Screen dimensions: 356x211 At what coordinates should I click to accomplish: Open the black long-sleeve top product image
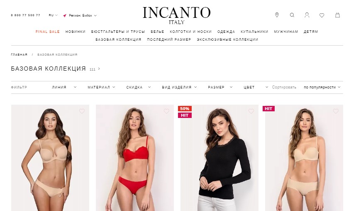[x=219, y=158]
